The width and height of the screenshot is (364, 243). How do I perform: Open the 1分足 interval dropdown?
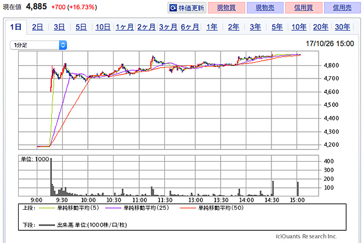(38, 45)
